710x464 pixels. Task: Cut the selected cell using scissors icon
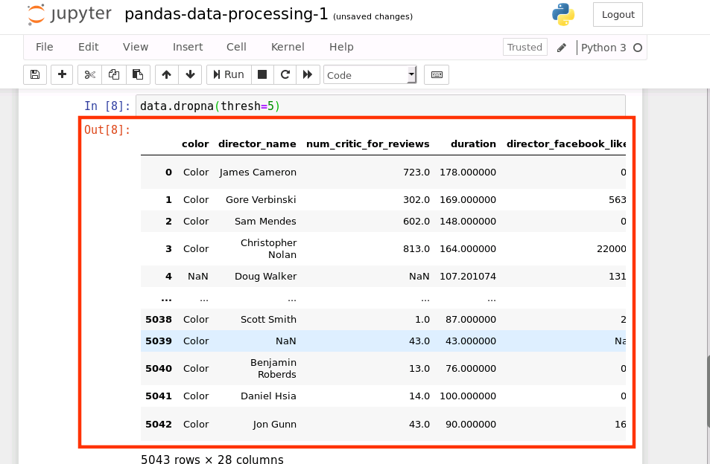89,74
